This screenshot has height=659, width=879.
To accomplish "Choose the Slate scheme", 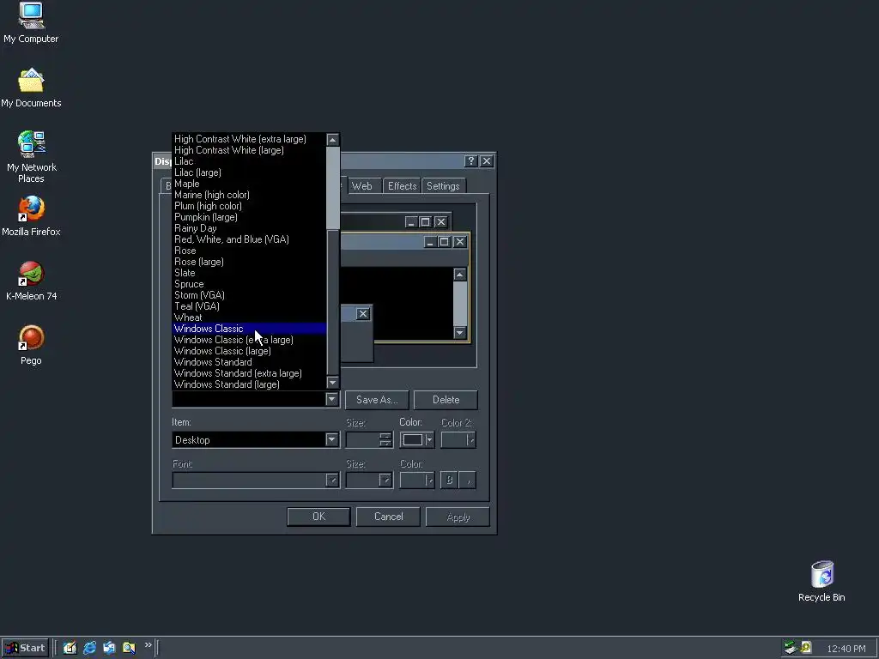I will (249, 273).
